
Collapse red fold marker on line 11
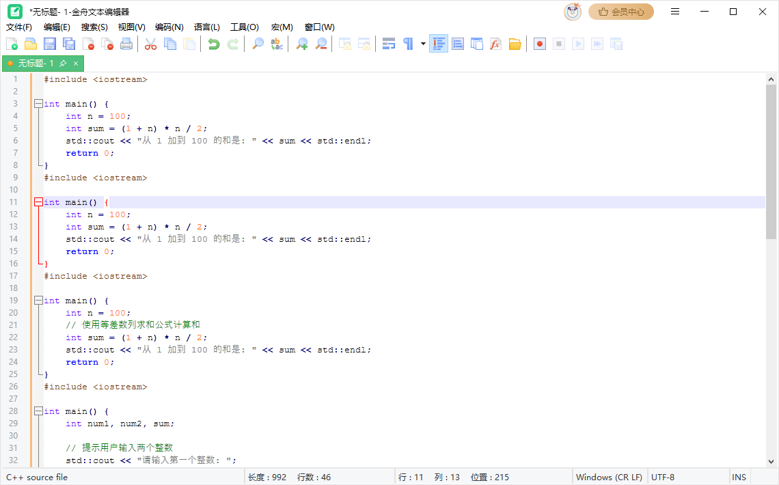38,202
